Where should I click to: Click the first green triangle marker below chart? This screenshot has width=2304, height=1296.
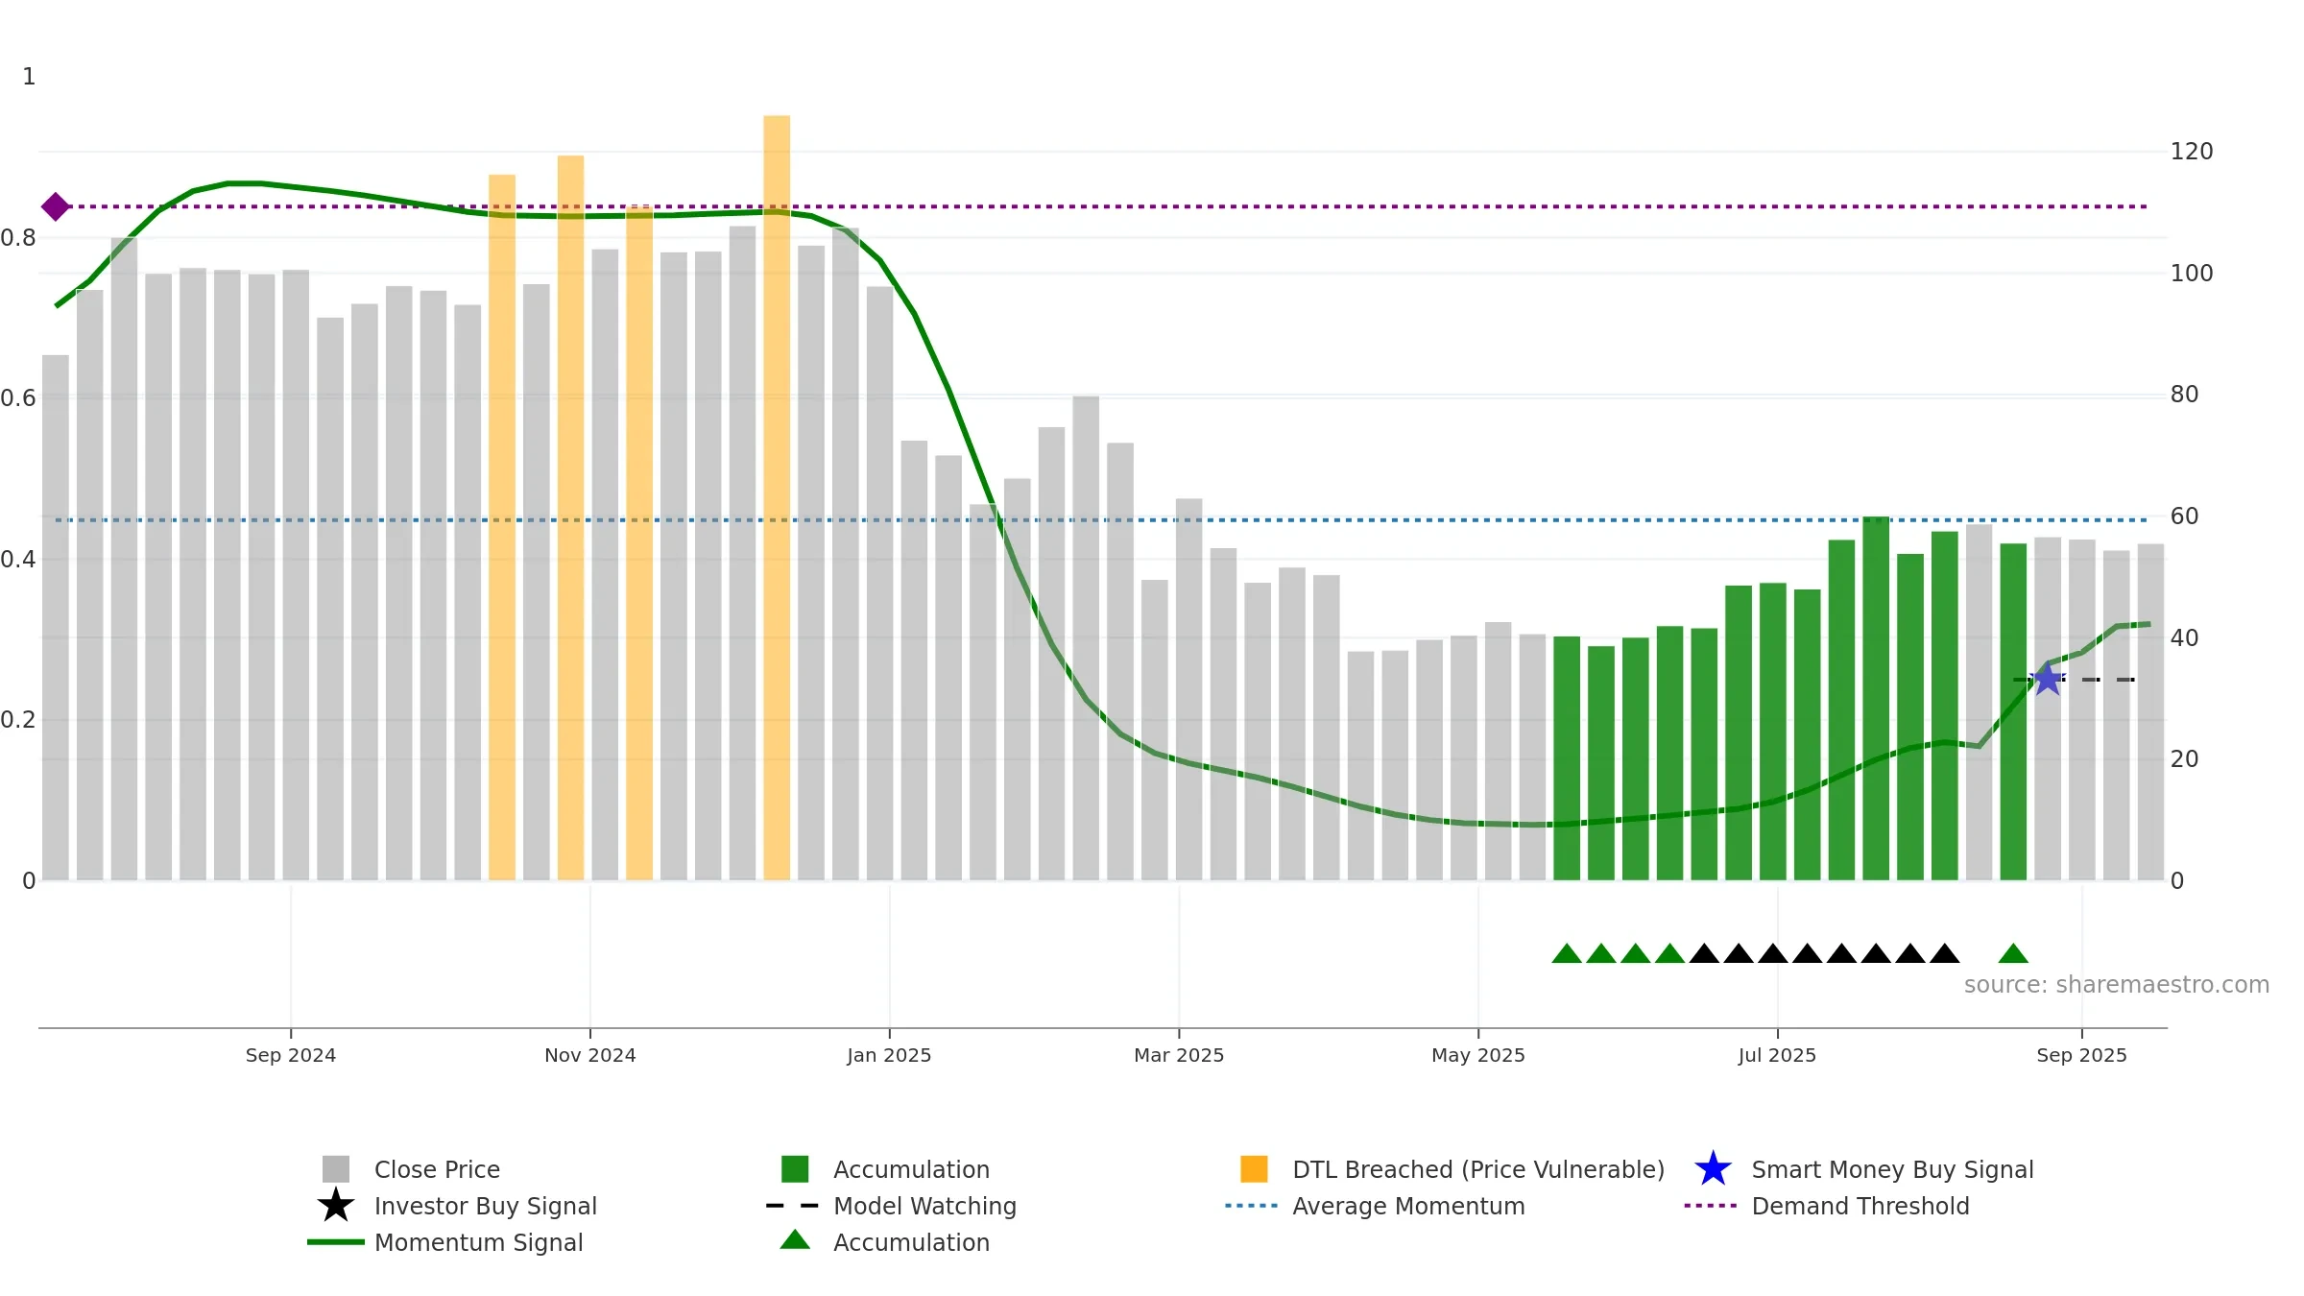click(1567, 953)
